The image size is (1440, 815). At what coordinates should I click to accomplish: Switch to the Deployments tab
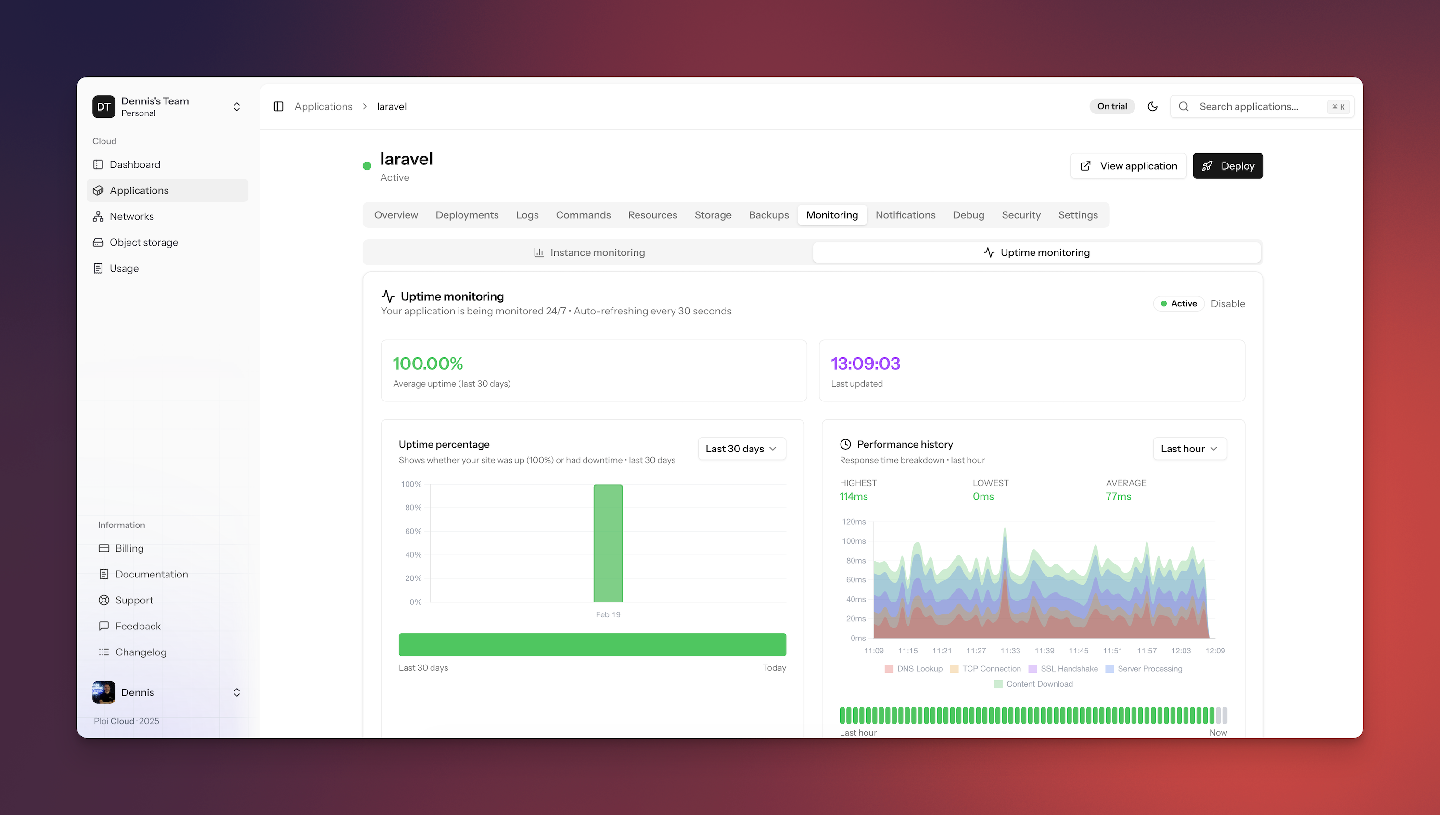(467, 215)
